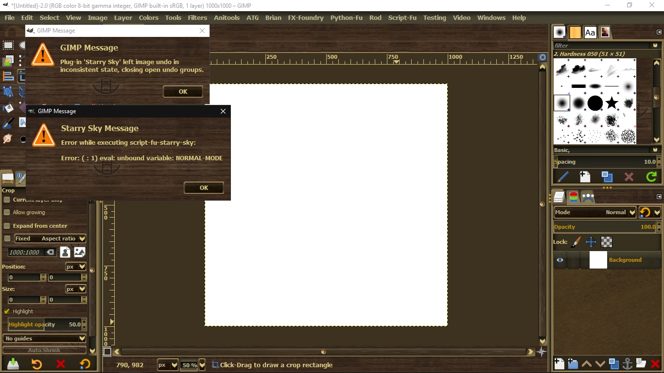Screen dimensions: 664x373
Task: Toggle pixel lock on layer
Action: click(576, 241)
